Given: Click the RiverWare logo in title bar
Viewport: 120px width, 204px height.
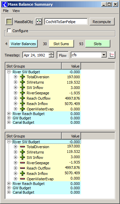Looking at the screenshot, I should click(5, 4).
